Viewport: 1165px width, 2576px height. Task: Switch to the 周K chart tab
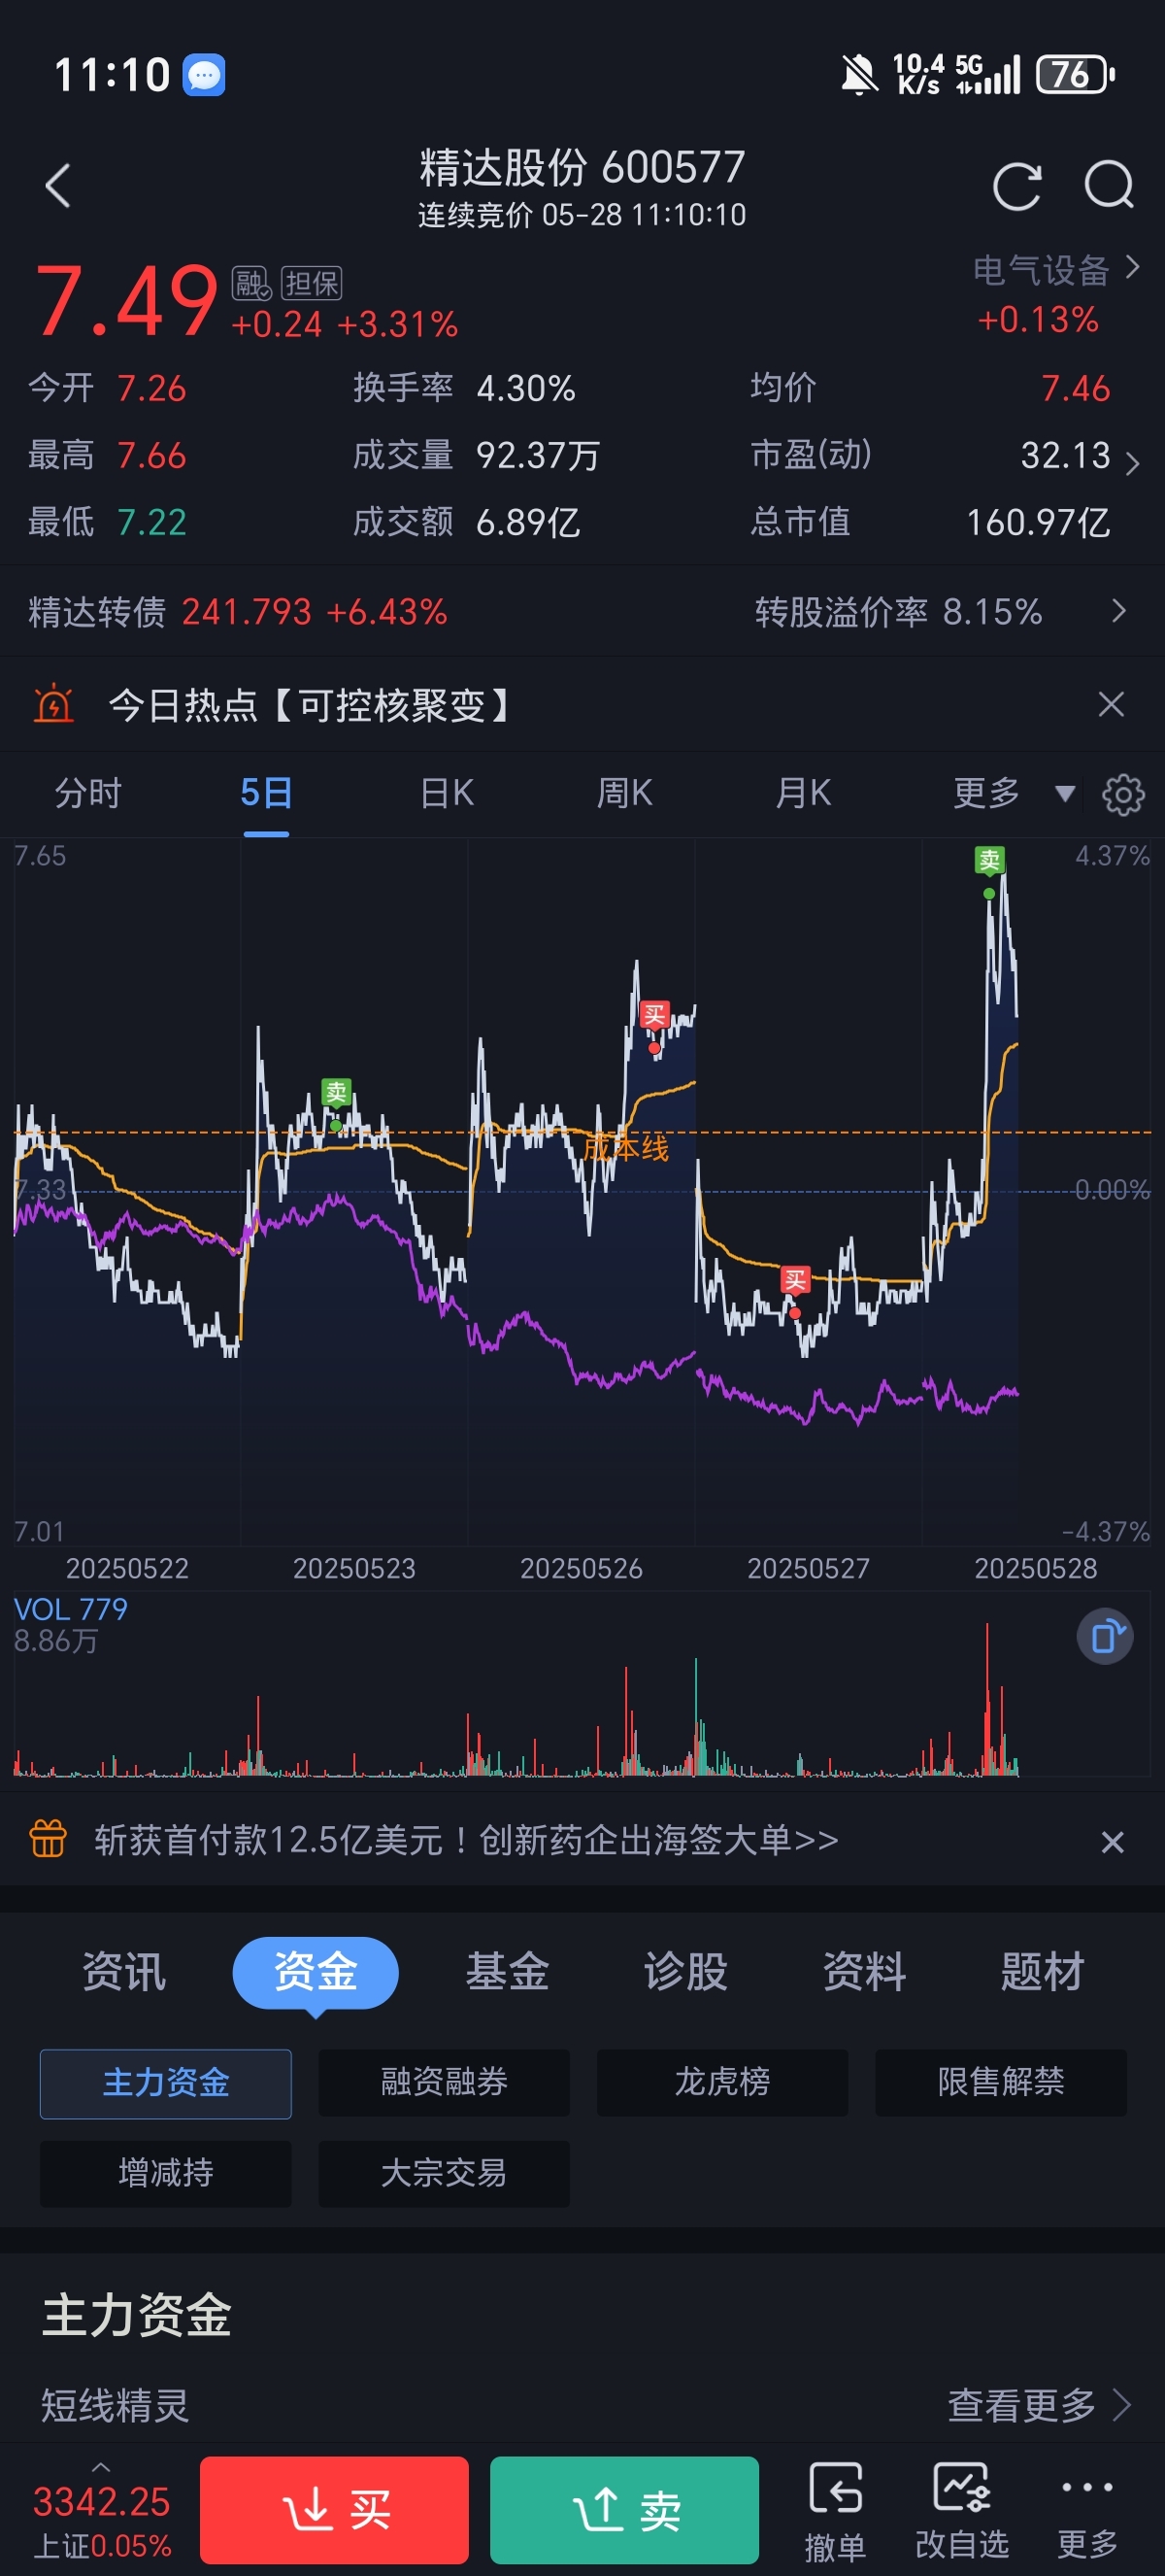(624, 793)
